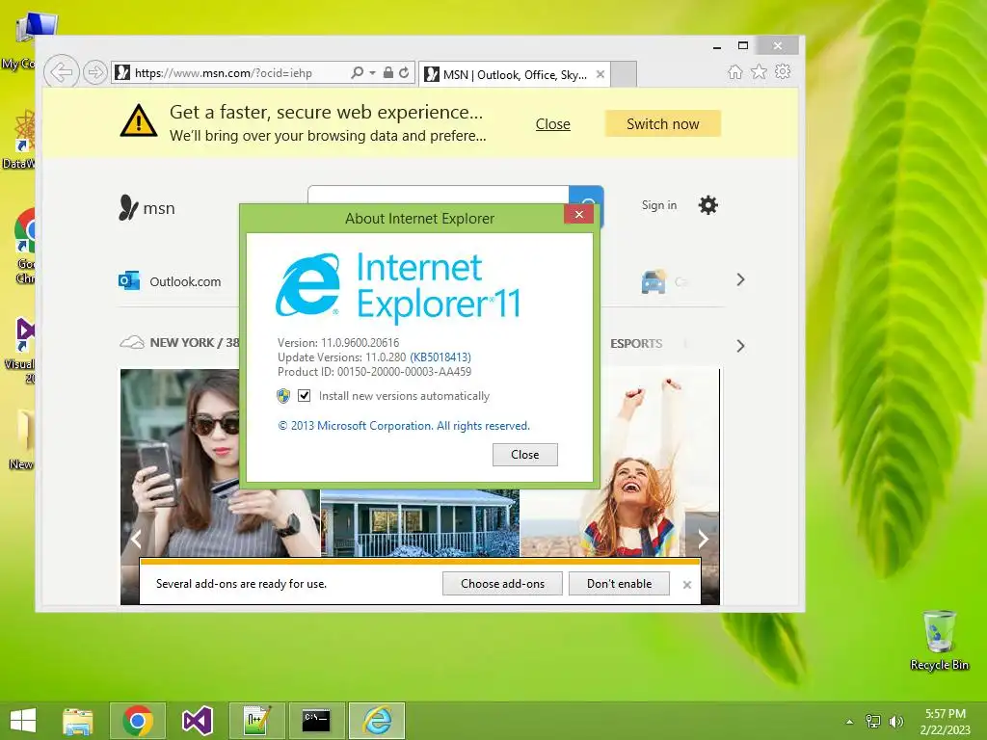The image size is (987, 740).
Task: Click the Close button in About dialog
Action: tap(525, 455)
